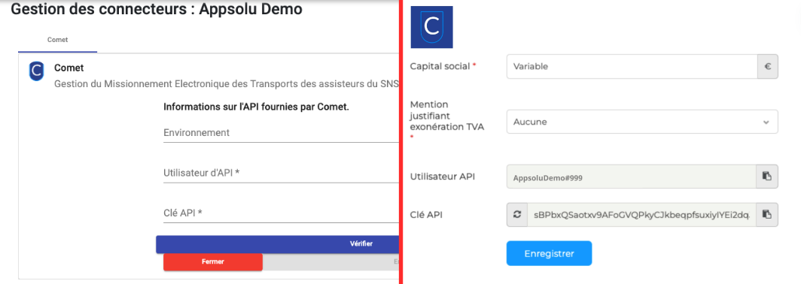Click the large Comet logo at top right

pyautogui.click(x=431, y=27)
